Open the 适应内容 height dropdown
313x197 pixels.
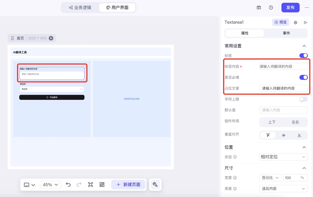coord(283,189)
